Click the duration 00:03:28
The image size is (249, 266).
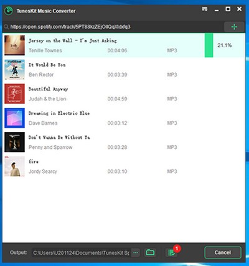point(117,147)
